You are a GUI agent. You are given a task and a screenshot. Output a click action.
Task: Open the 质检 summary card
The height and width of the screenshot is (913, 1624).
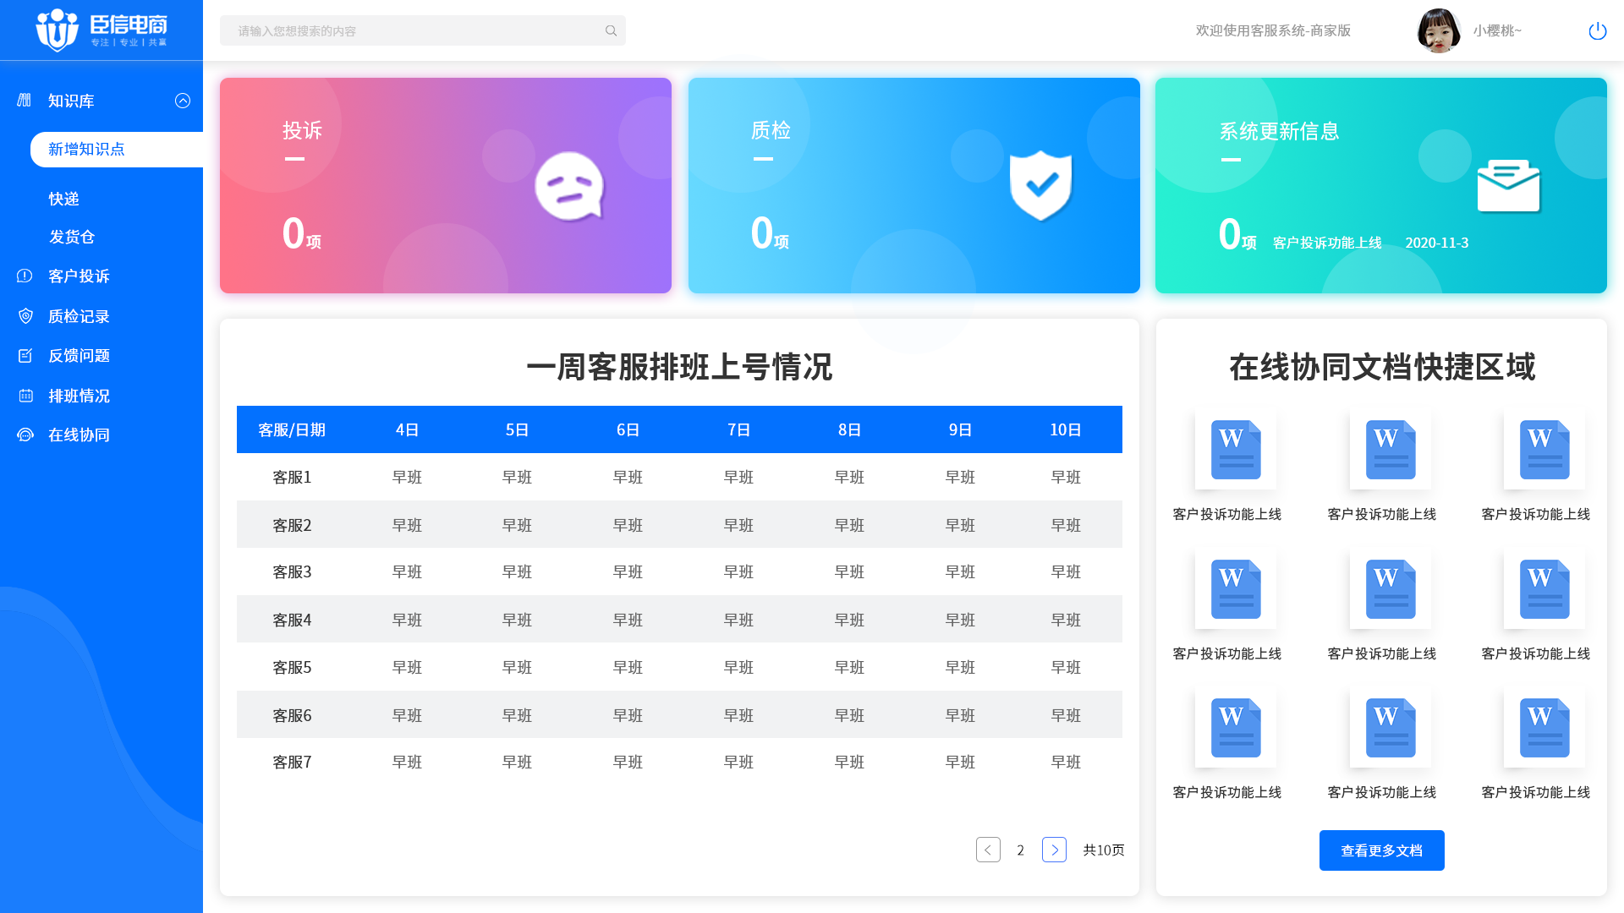[913, 186]
